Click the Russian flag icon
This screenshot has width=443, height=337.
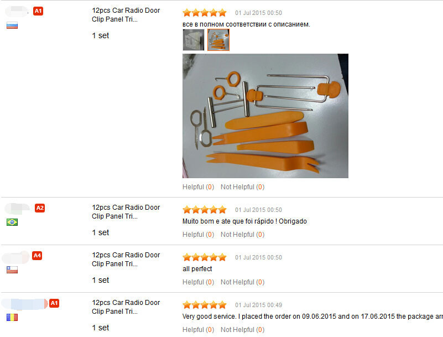click(x=12, y=25)
